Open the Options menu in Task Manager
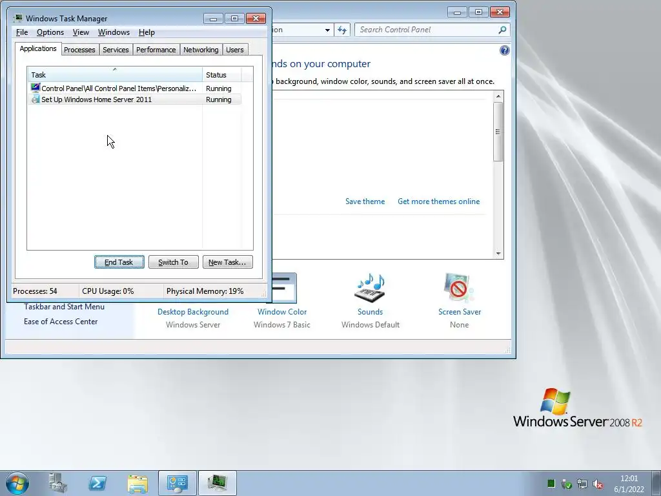The image size is (661, 496). click(50, 32)
